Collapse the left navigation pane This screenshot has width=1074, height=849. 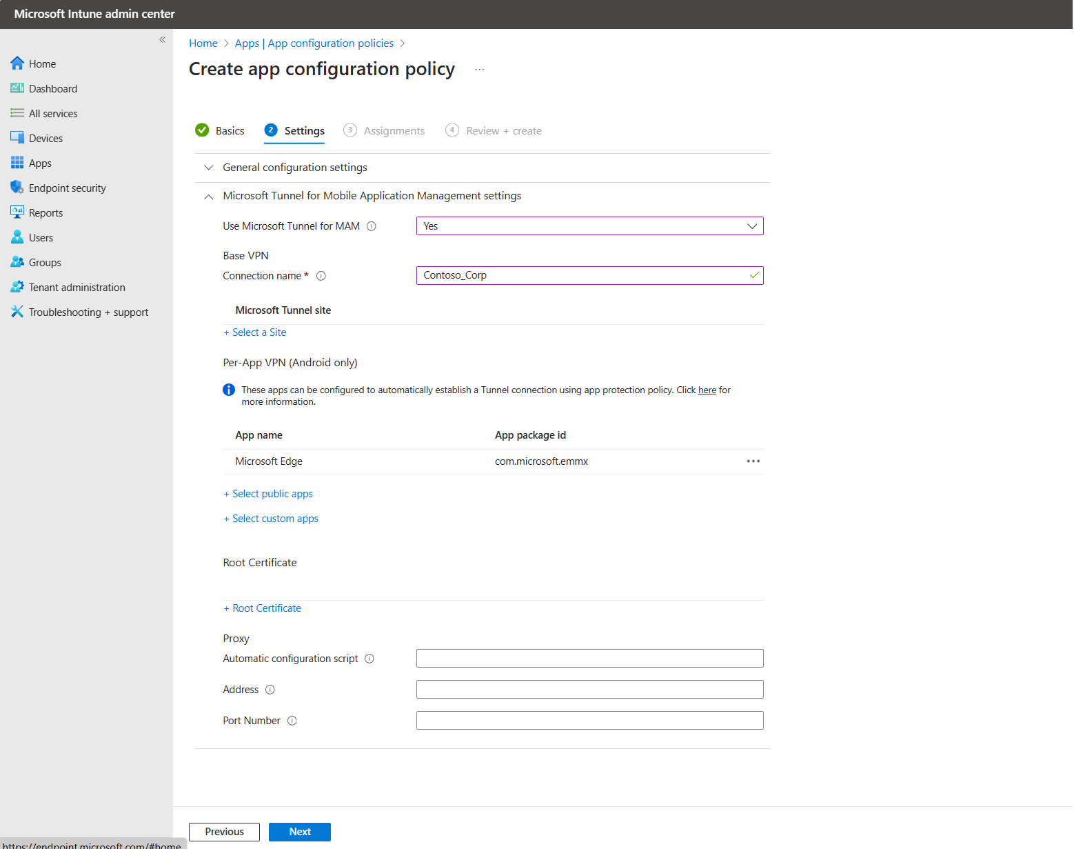[x=163, y=39]
